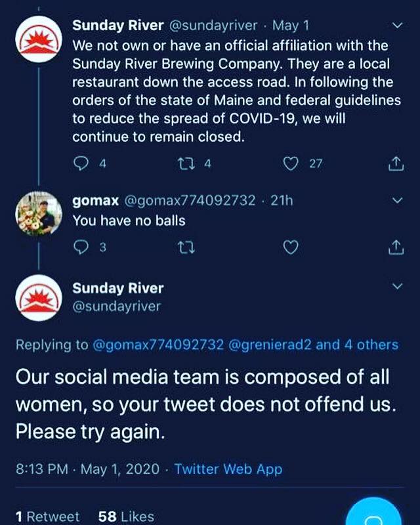Open Sunday River avatar on top tweet
This screenshot has width=420, height=525.
[x=39, y=39]
